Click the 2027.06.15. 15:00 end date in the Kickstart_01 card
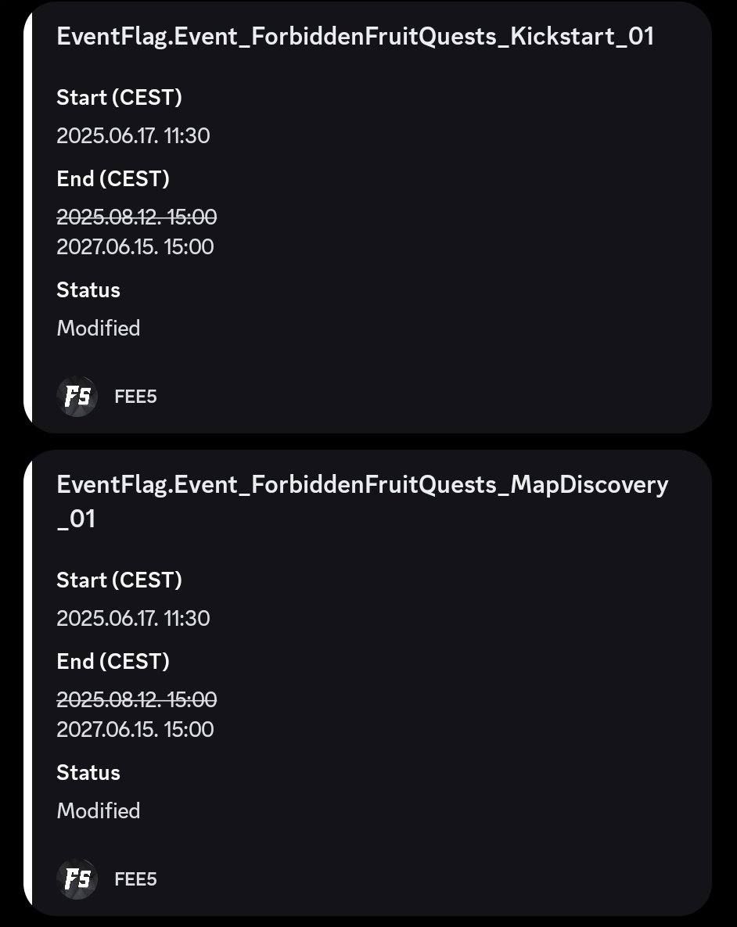The height and width of the screenshot is (927, 737). point(135,247)
